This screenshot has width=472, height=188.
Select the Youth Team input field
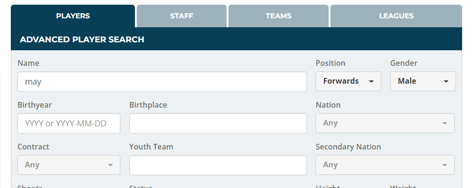(218, 165)
